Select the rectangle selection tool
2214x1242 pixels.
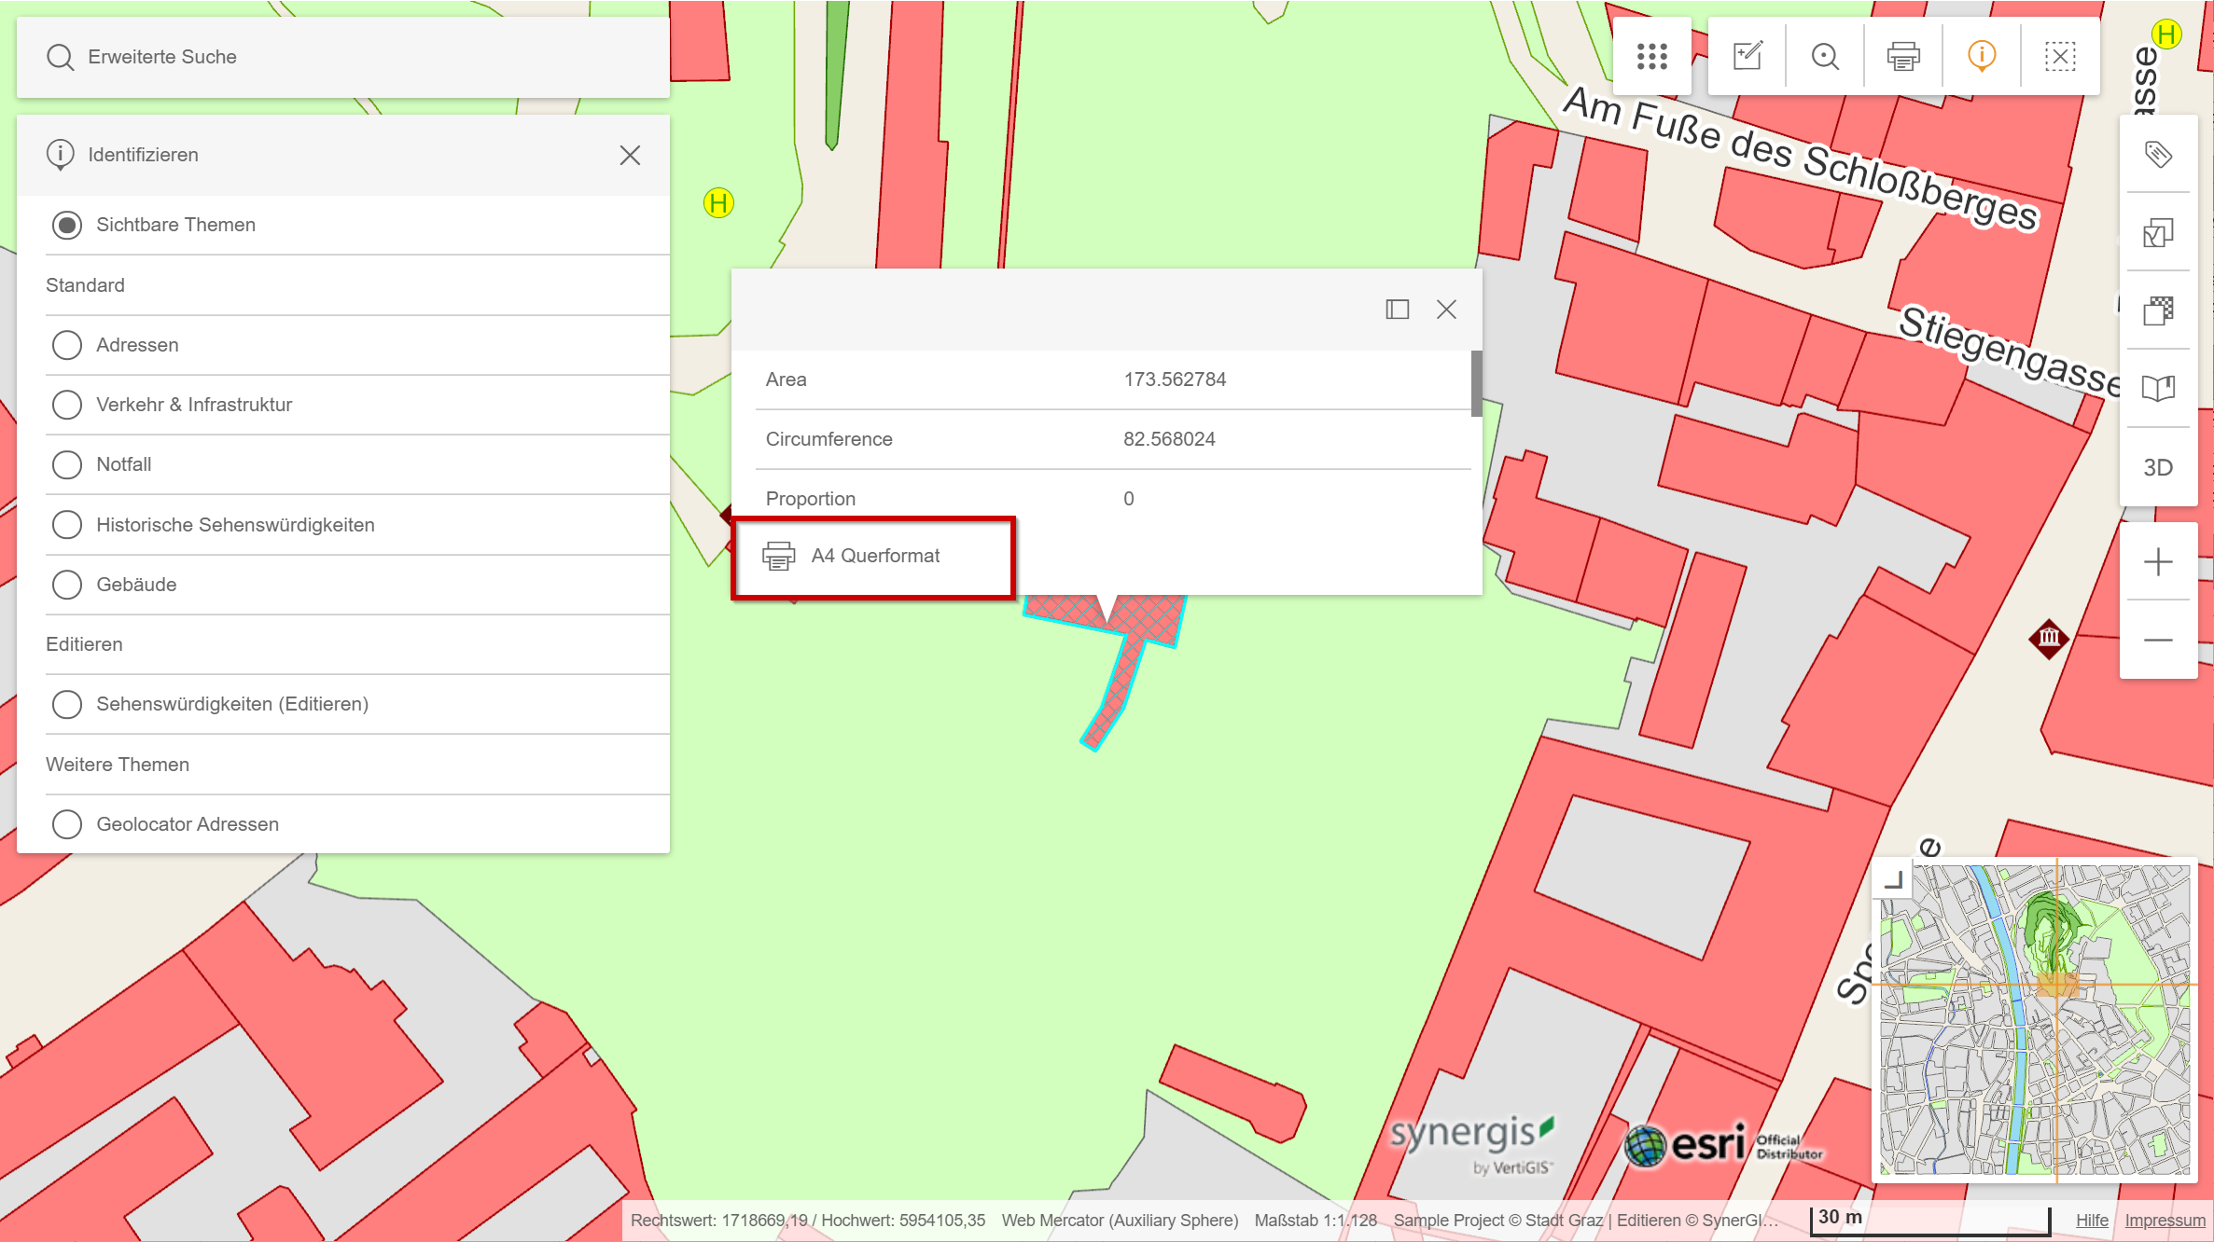[x=2059, y=56]
